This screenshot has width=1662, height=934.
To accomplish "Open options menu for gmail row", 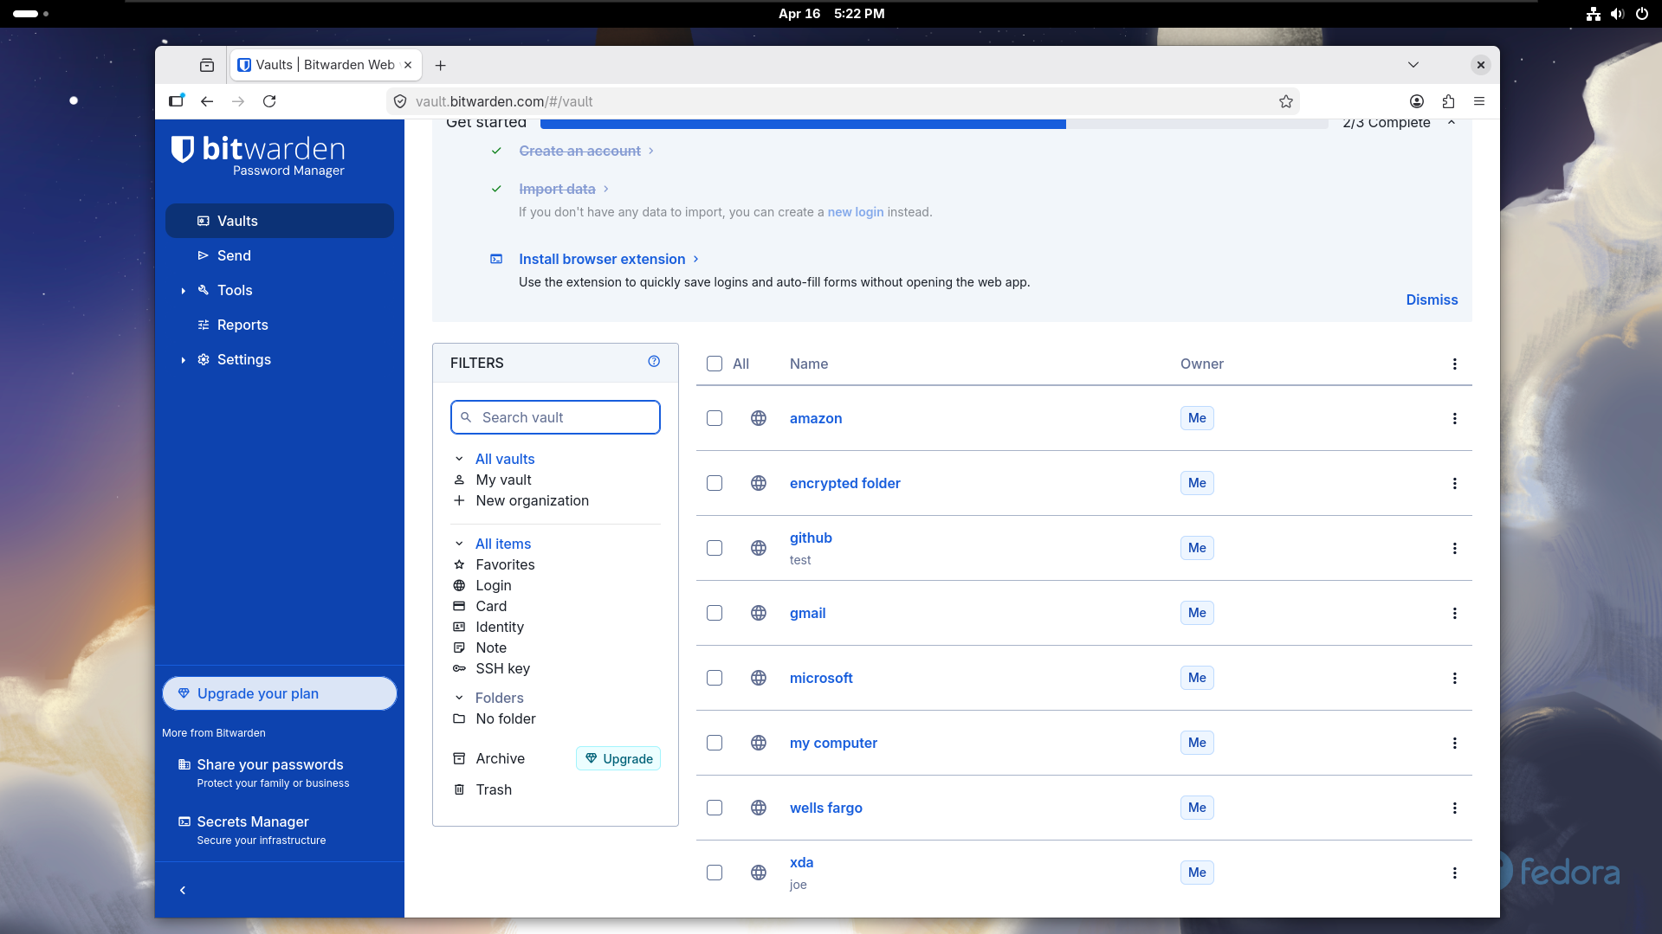I will [1454, 613].
